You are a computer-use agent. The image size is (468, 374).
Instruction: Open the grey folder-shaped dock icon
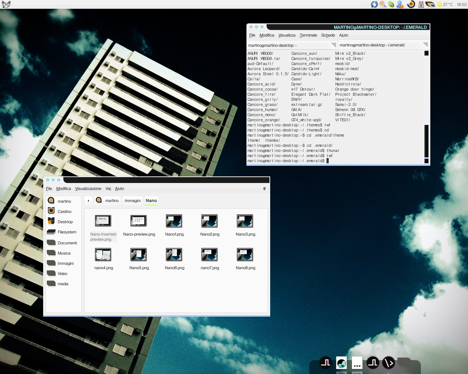[404, 362]
